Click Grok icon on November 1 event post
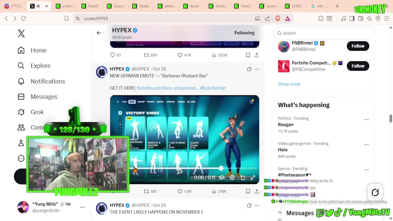 click(249, 205)
